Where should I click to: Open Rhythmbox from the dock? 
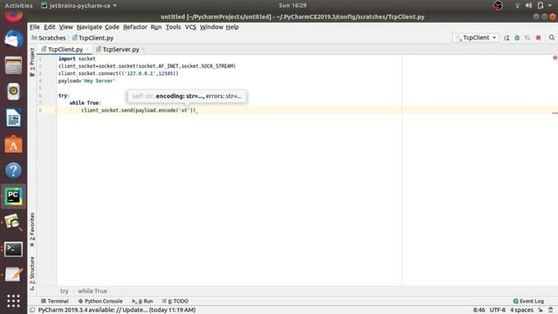[14, 92]
